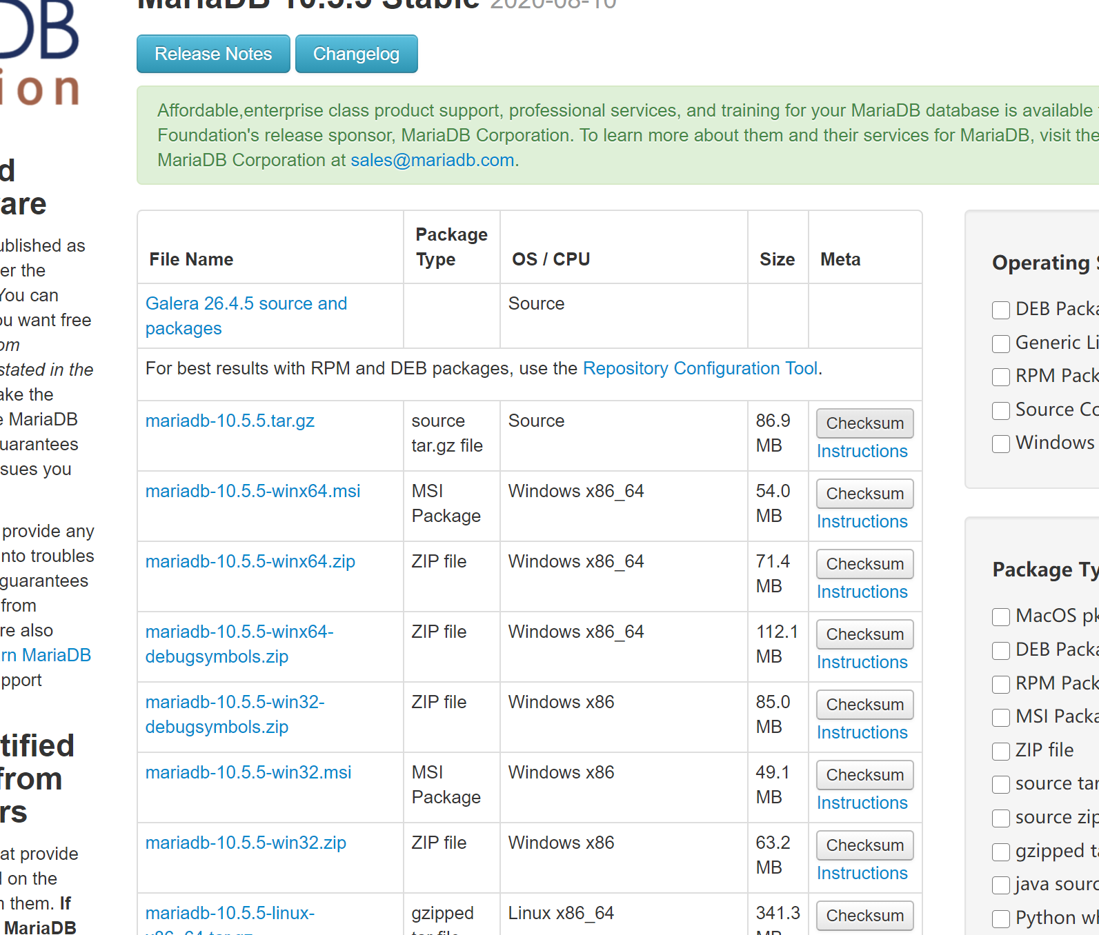Image resolution: width=1099 pixels, height=935 pixels.
Task: Open the Repository Configuration Tool link
Action: pyautogui.click(x=700, y=368)
